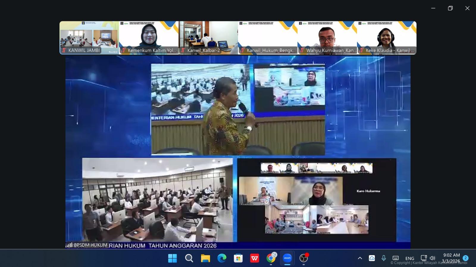Open the touch keyboard from the tray

pyautogui.click(x=396, y=258)
